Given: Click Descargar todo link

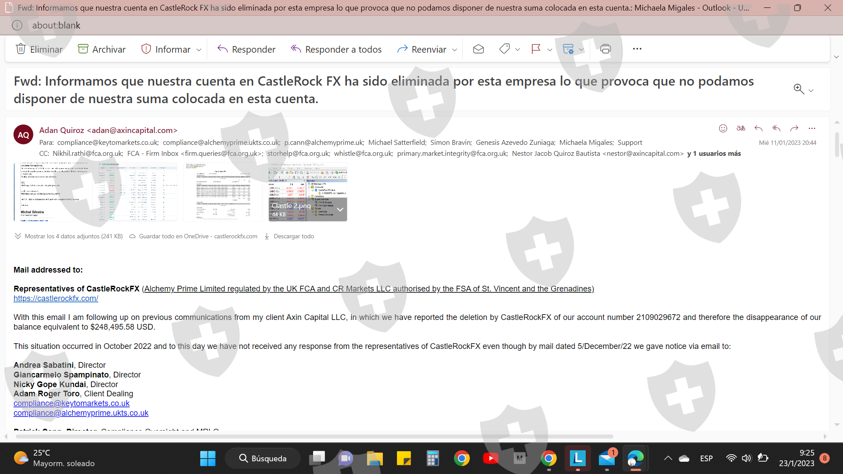Looking at the screenshot, I should tap(294, 236).
